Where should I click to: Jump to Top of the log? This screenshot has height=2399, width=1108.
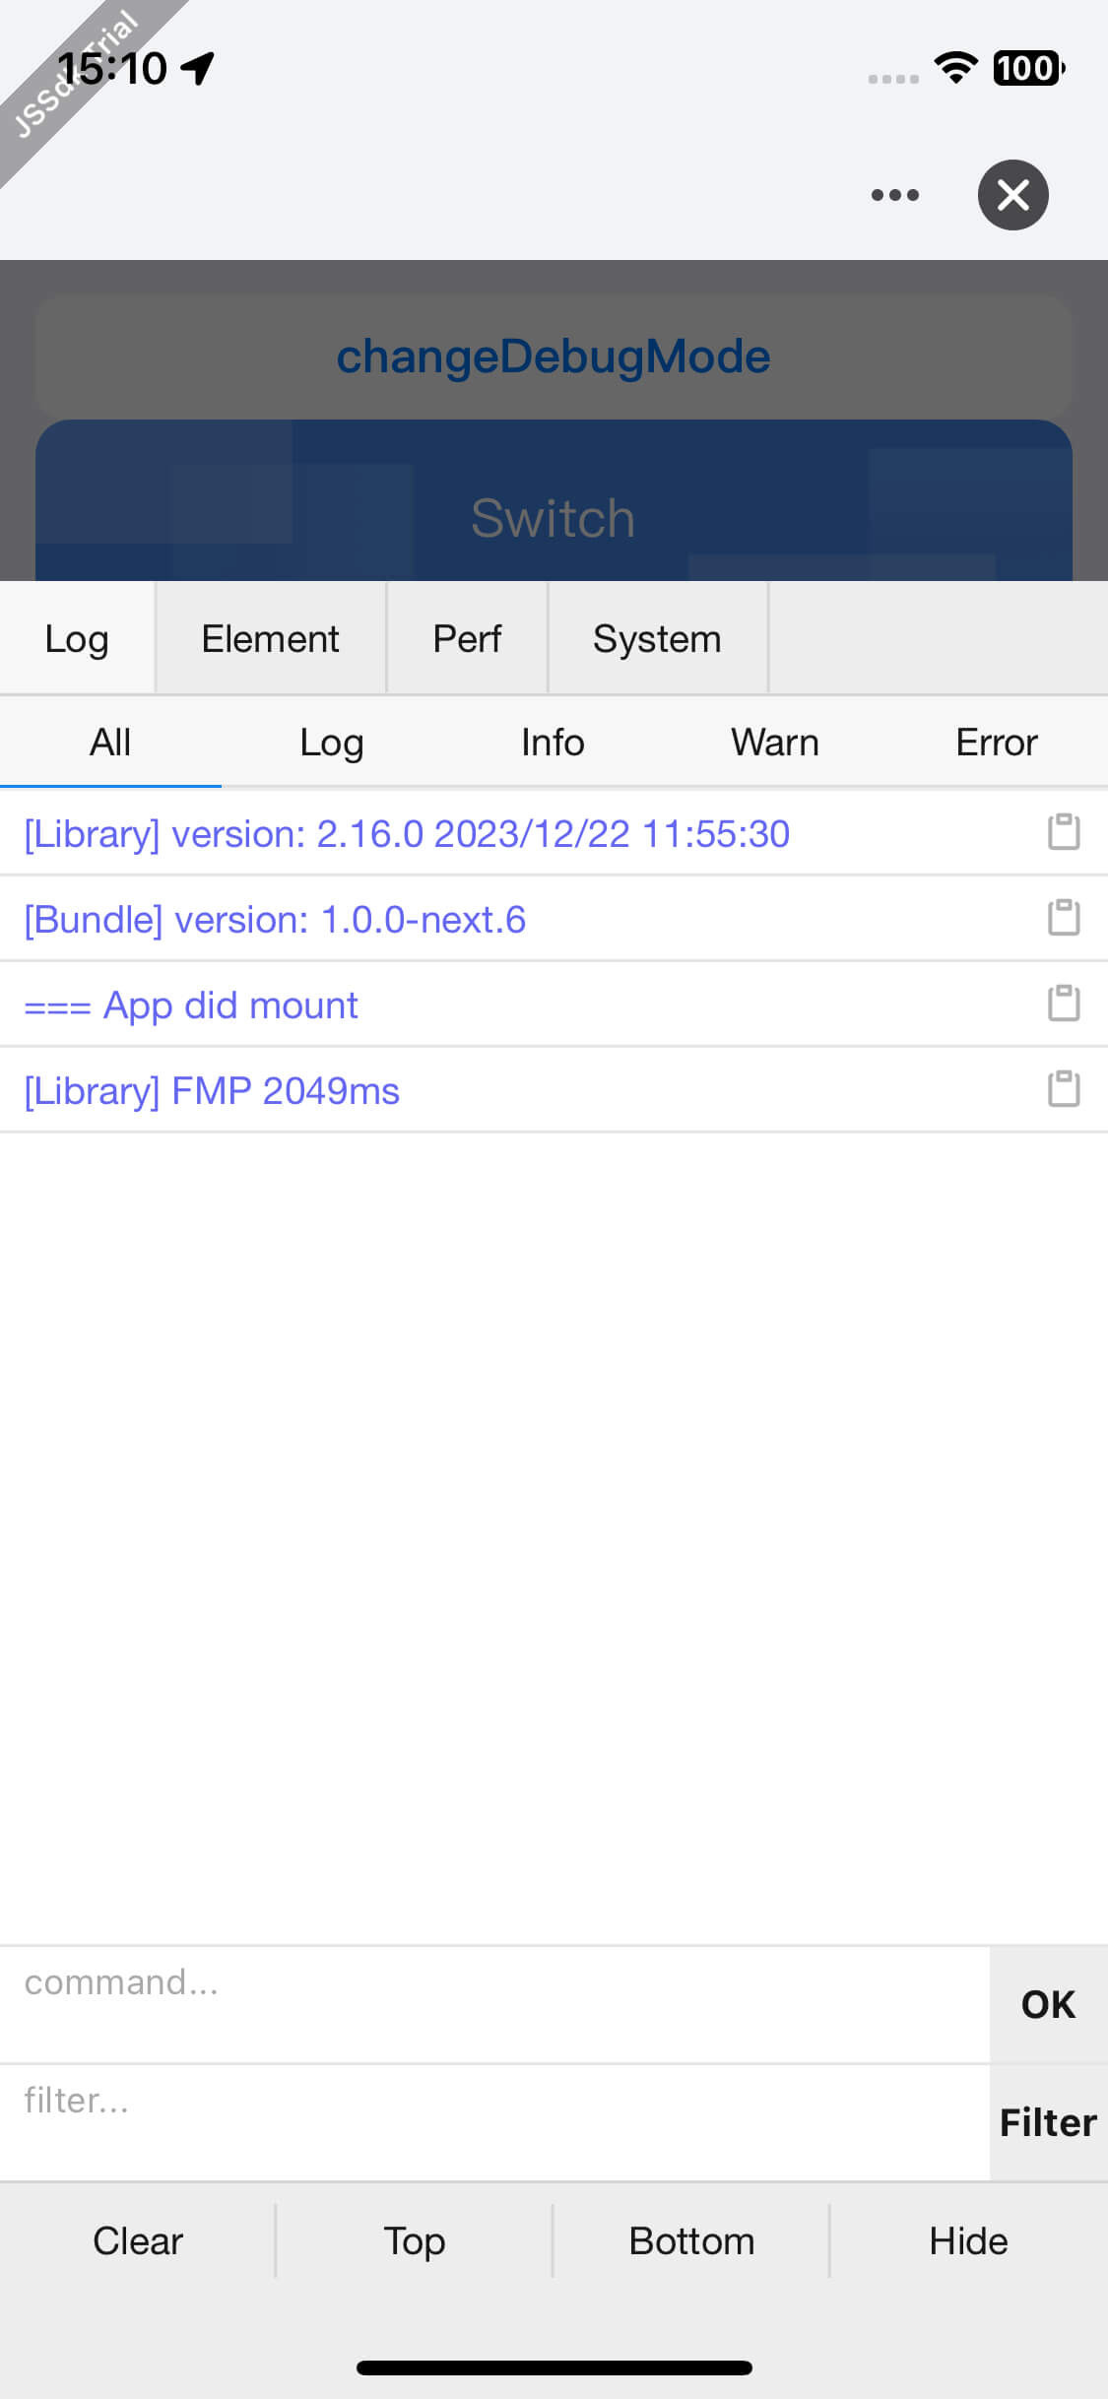tap(415, 2240)
